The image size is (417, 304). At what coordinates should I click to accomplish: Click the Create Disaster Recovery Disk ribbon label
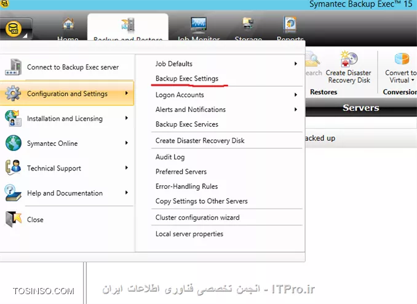[x=349, y=76]
